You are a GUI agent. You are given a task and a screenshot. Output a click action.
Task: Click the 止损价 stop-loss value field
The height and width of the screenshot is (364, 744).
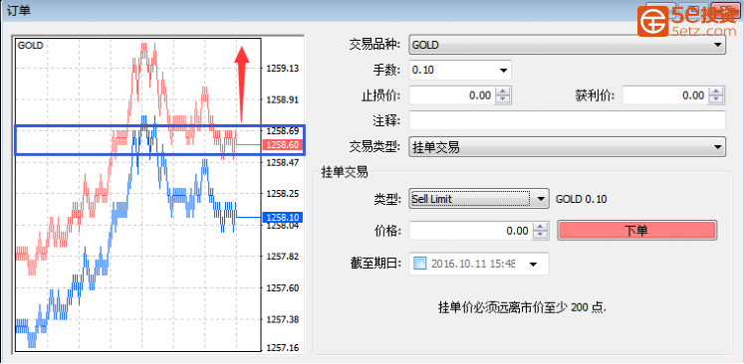tap(452, 95)
